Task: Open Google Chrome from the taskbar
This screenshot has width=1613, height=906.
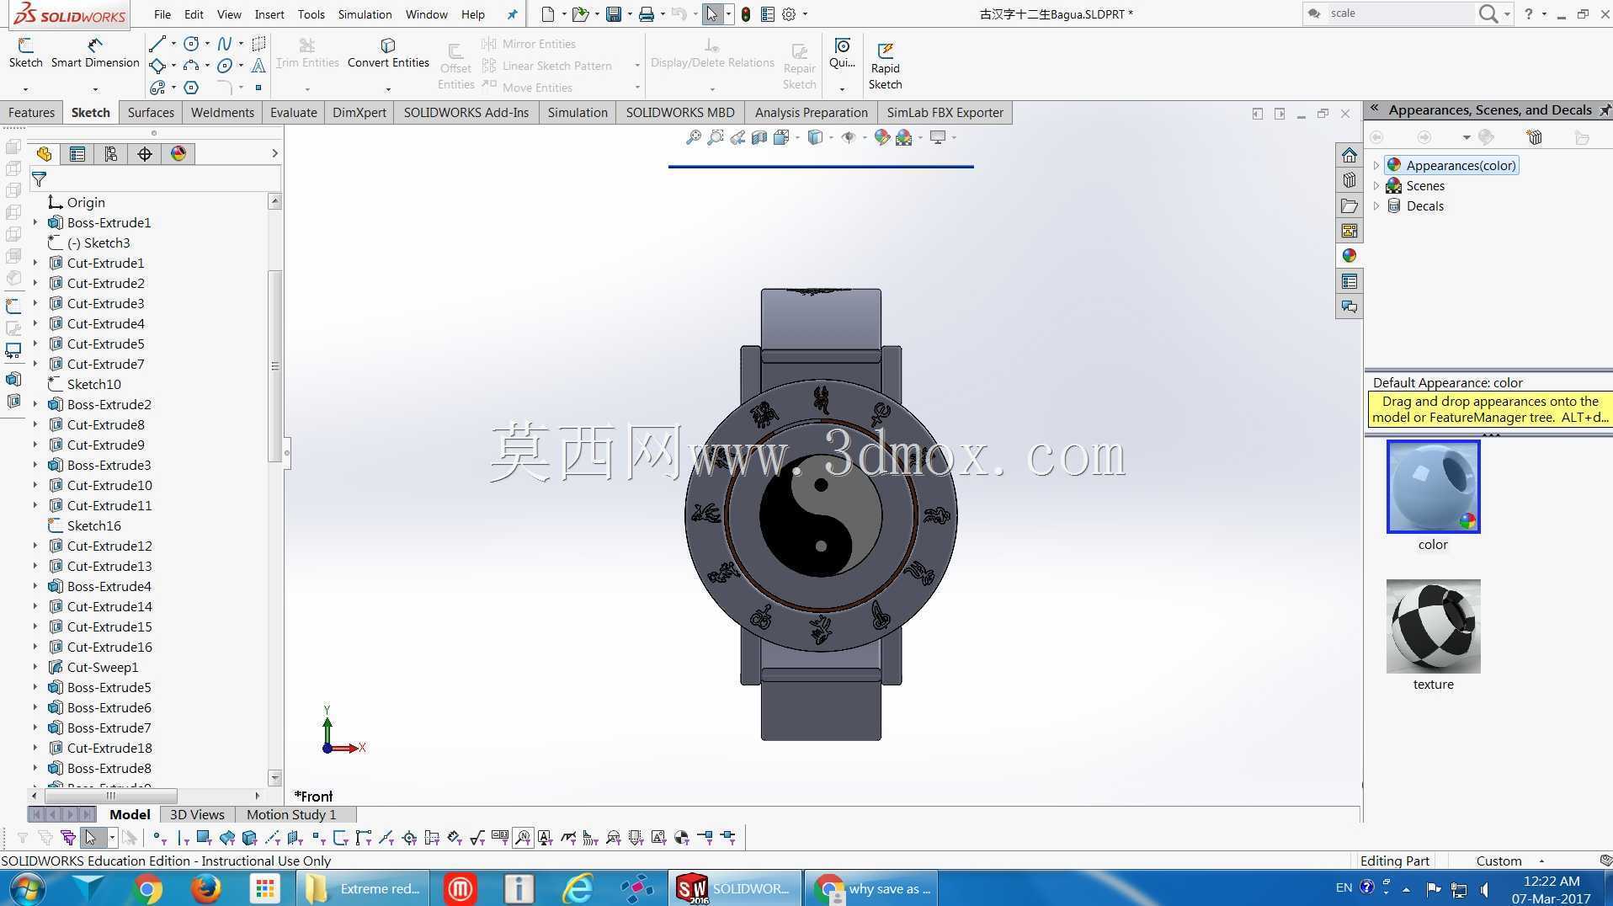Action: [148, 889]
